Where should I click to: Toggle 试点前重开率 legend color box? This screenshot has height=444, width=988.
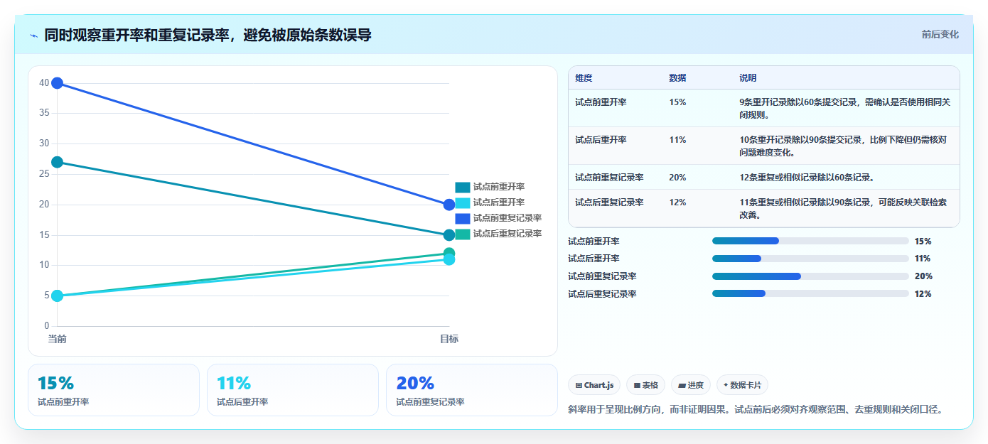coord(463,187)
